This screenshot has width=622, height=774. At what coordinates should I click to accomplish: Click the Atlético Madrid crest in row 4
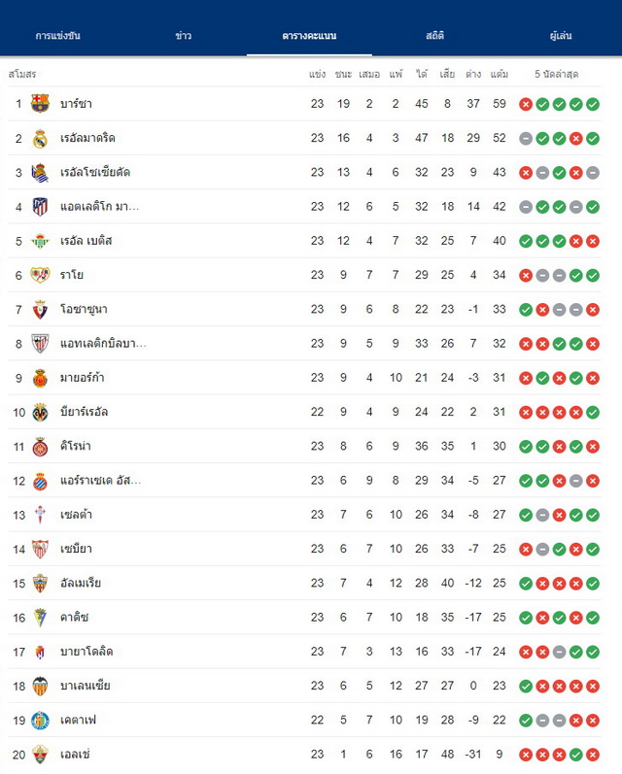(x=40, y=207)
